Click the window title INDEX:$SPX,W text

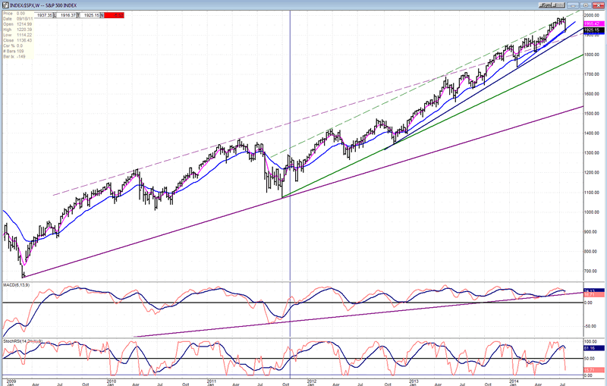click(27, 5)
